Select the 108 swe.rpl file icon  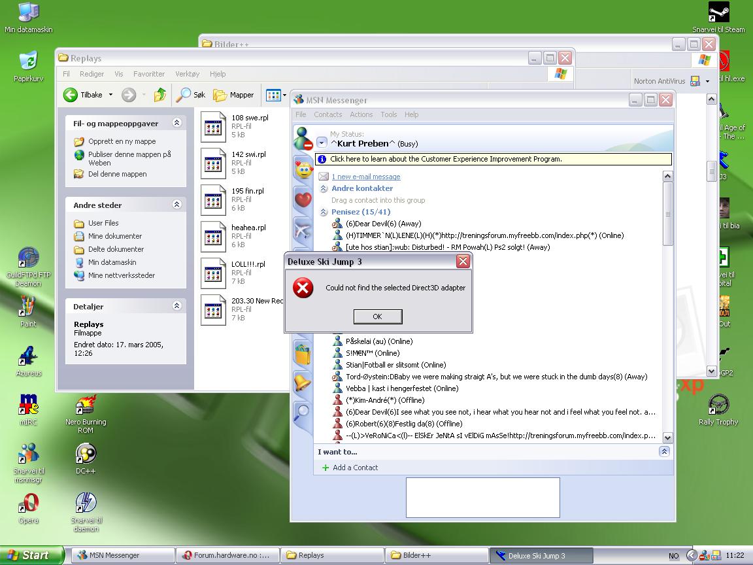213,126
